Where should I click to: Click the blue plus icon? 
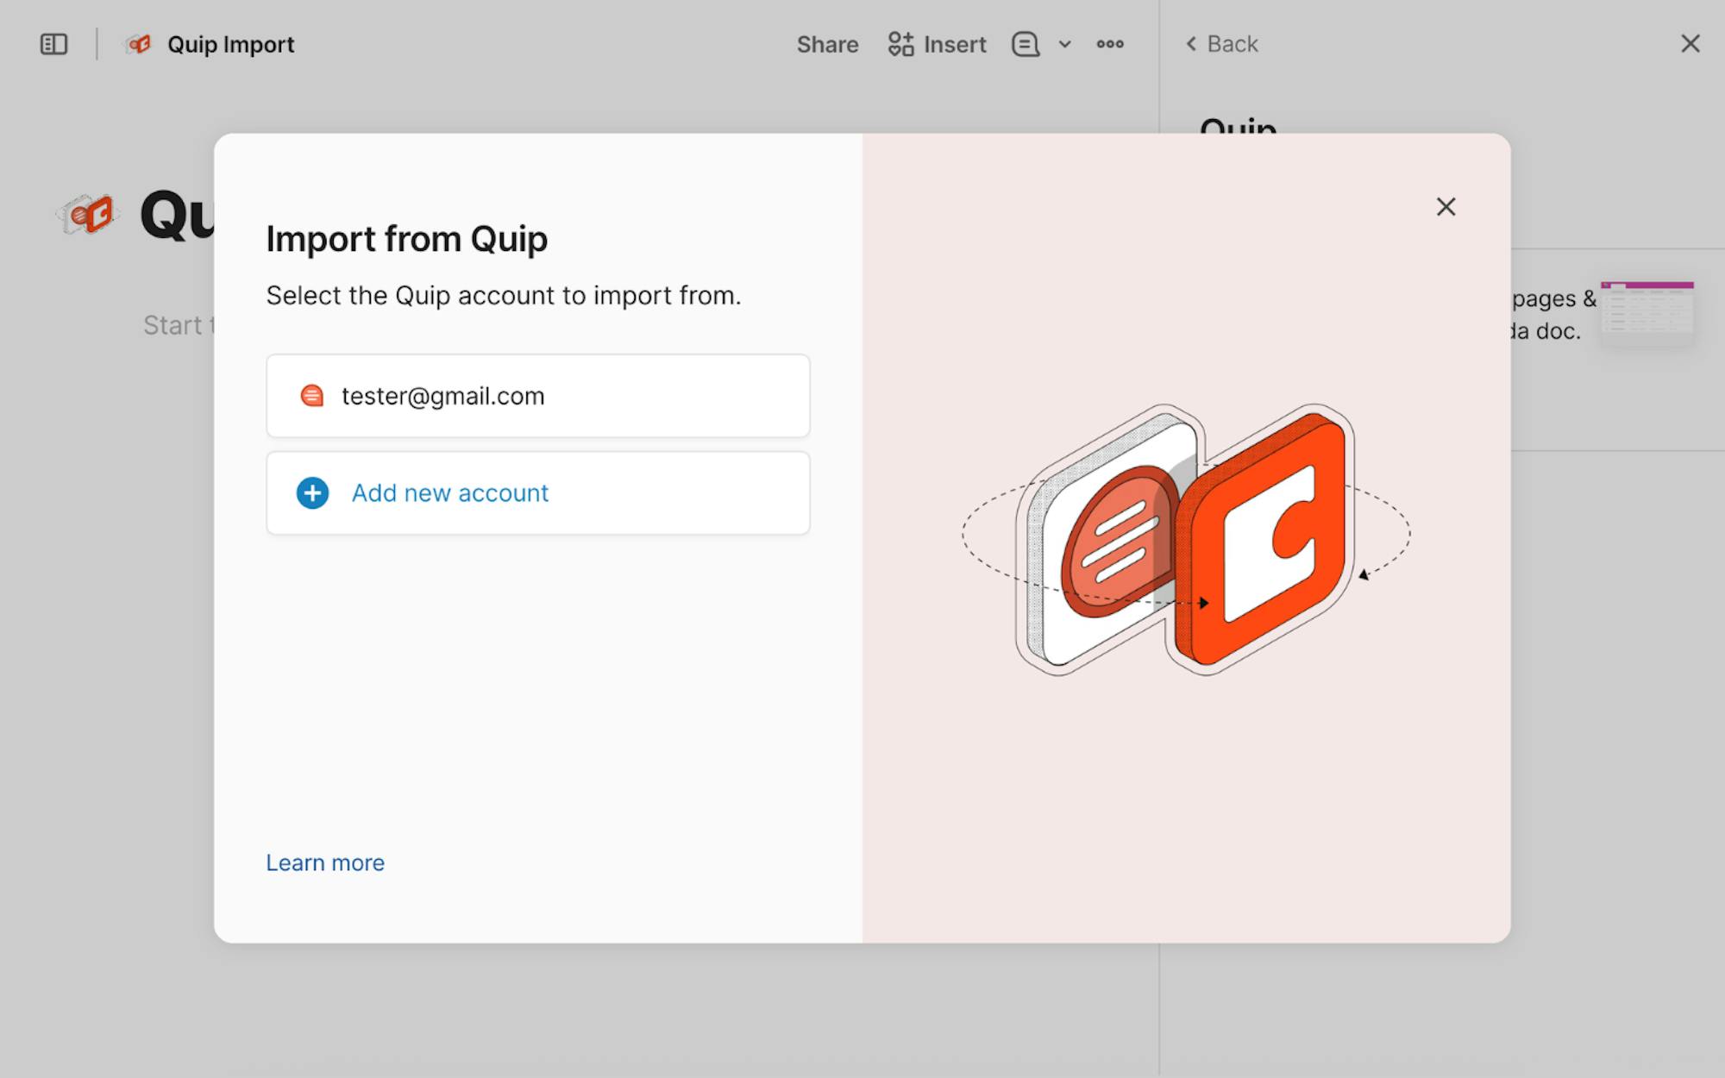coord(312,493)
